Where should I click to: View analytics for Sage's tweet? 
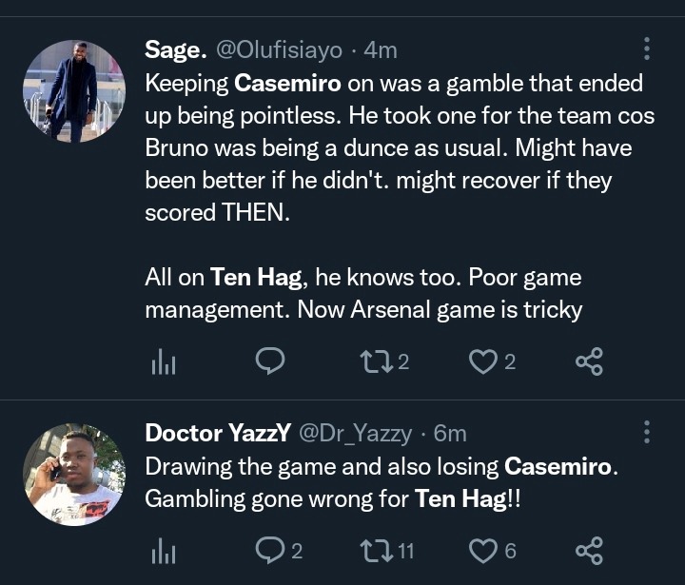[x=166, y=361]
